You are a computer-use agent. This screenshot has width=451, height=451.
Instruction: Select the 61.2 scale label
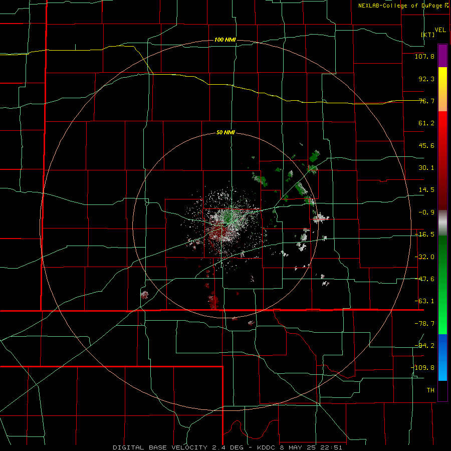(x=426, y=123)
